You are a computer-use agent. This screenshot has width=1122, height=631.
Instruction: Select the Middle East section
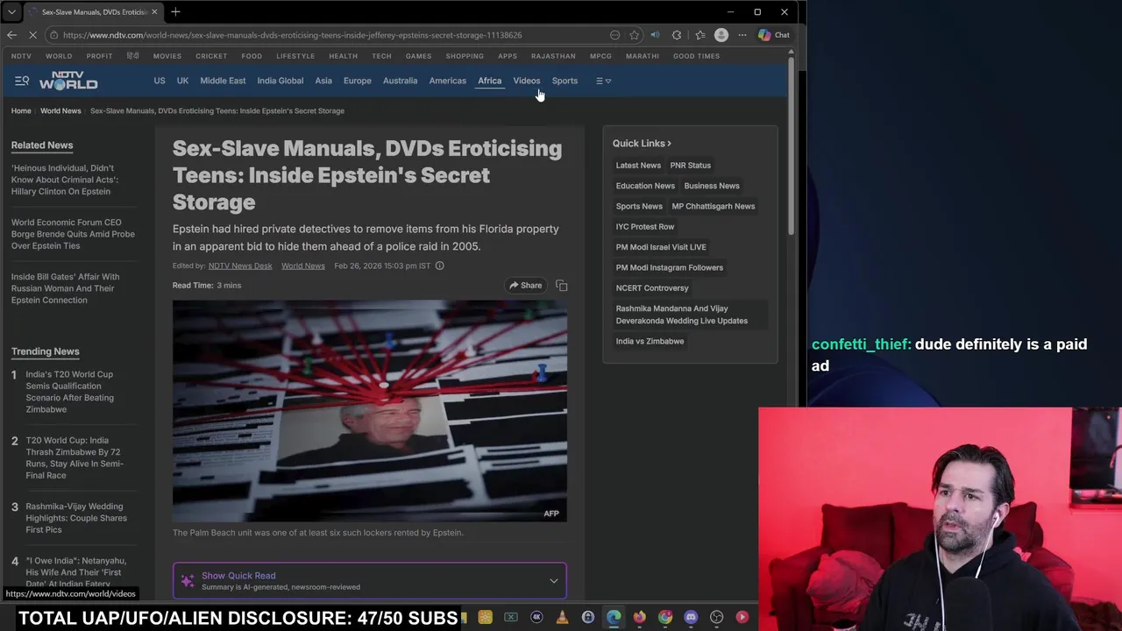pos(223,81)
